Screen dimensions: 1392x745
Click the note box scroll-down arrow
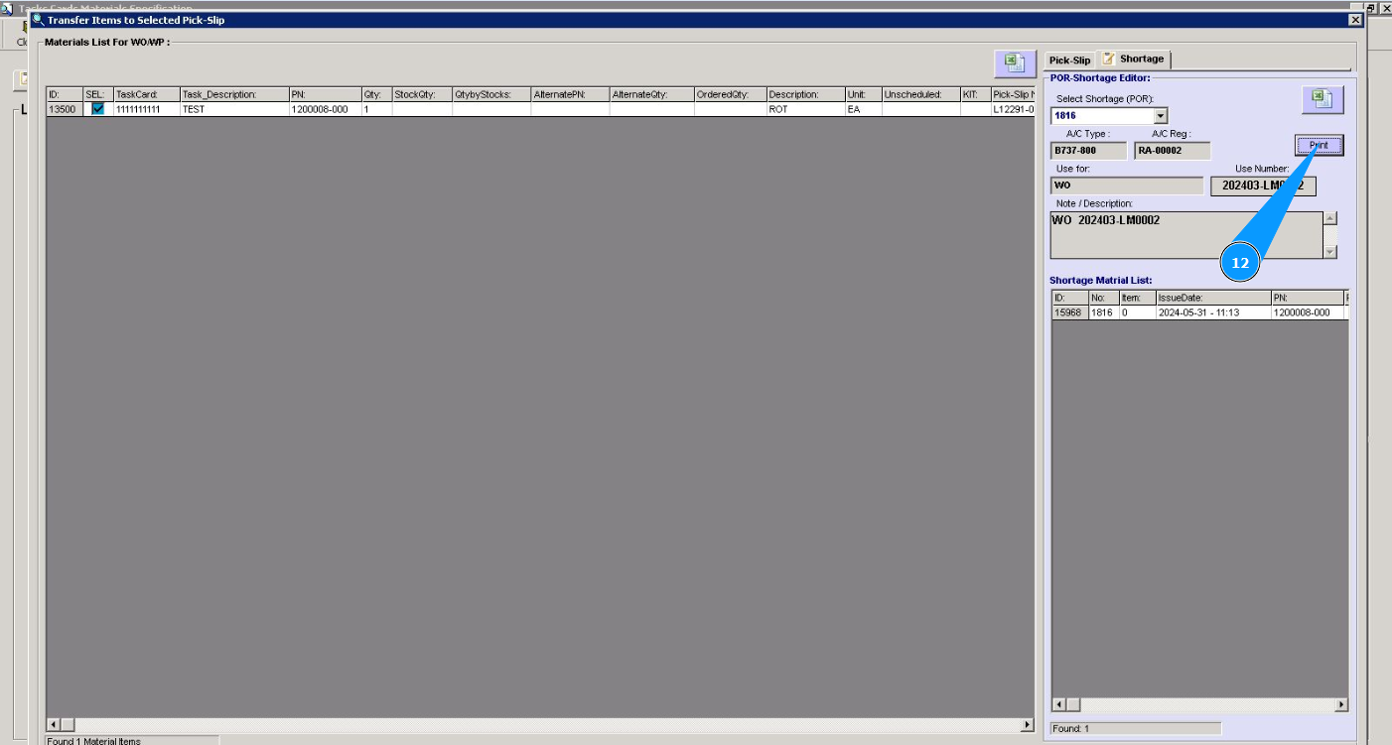[x=1330, y=252]
